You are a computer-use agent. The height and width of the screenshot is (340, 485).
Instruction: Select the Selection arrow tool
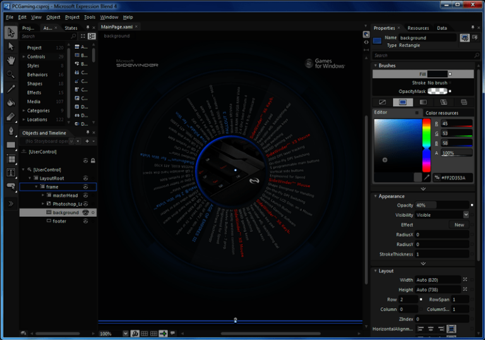pyautogui.click(x=11, y=32)
